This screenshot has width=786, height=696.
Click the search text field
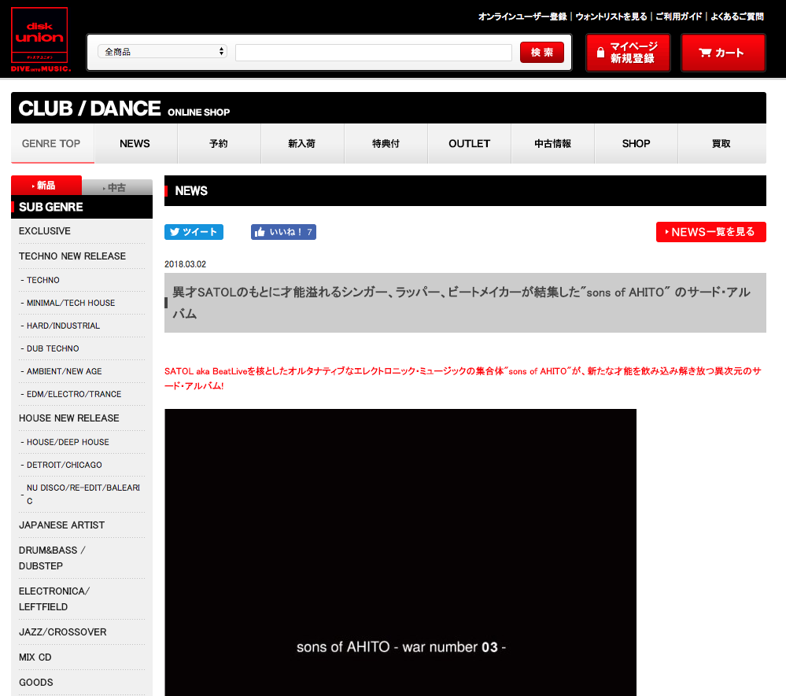(374, 52)
